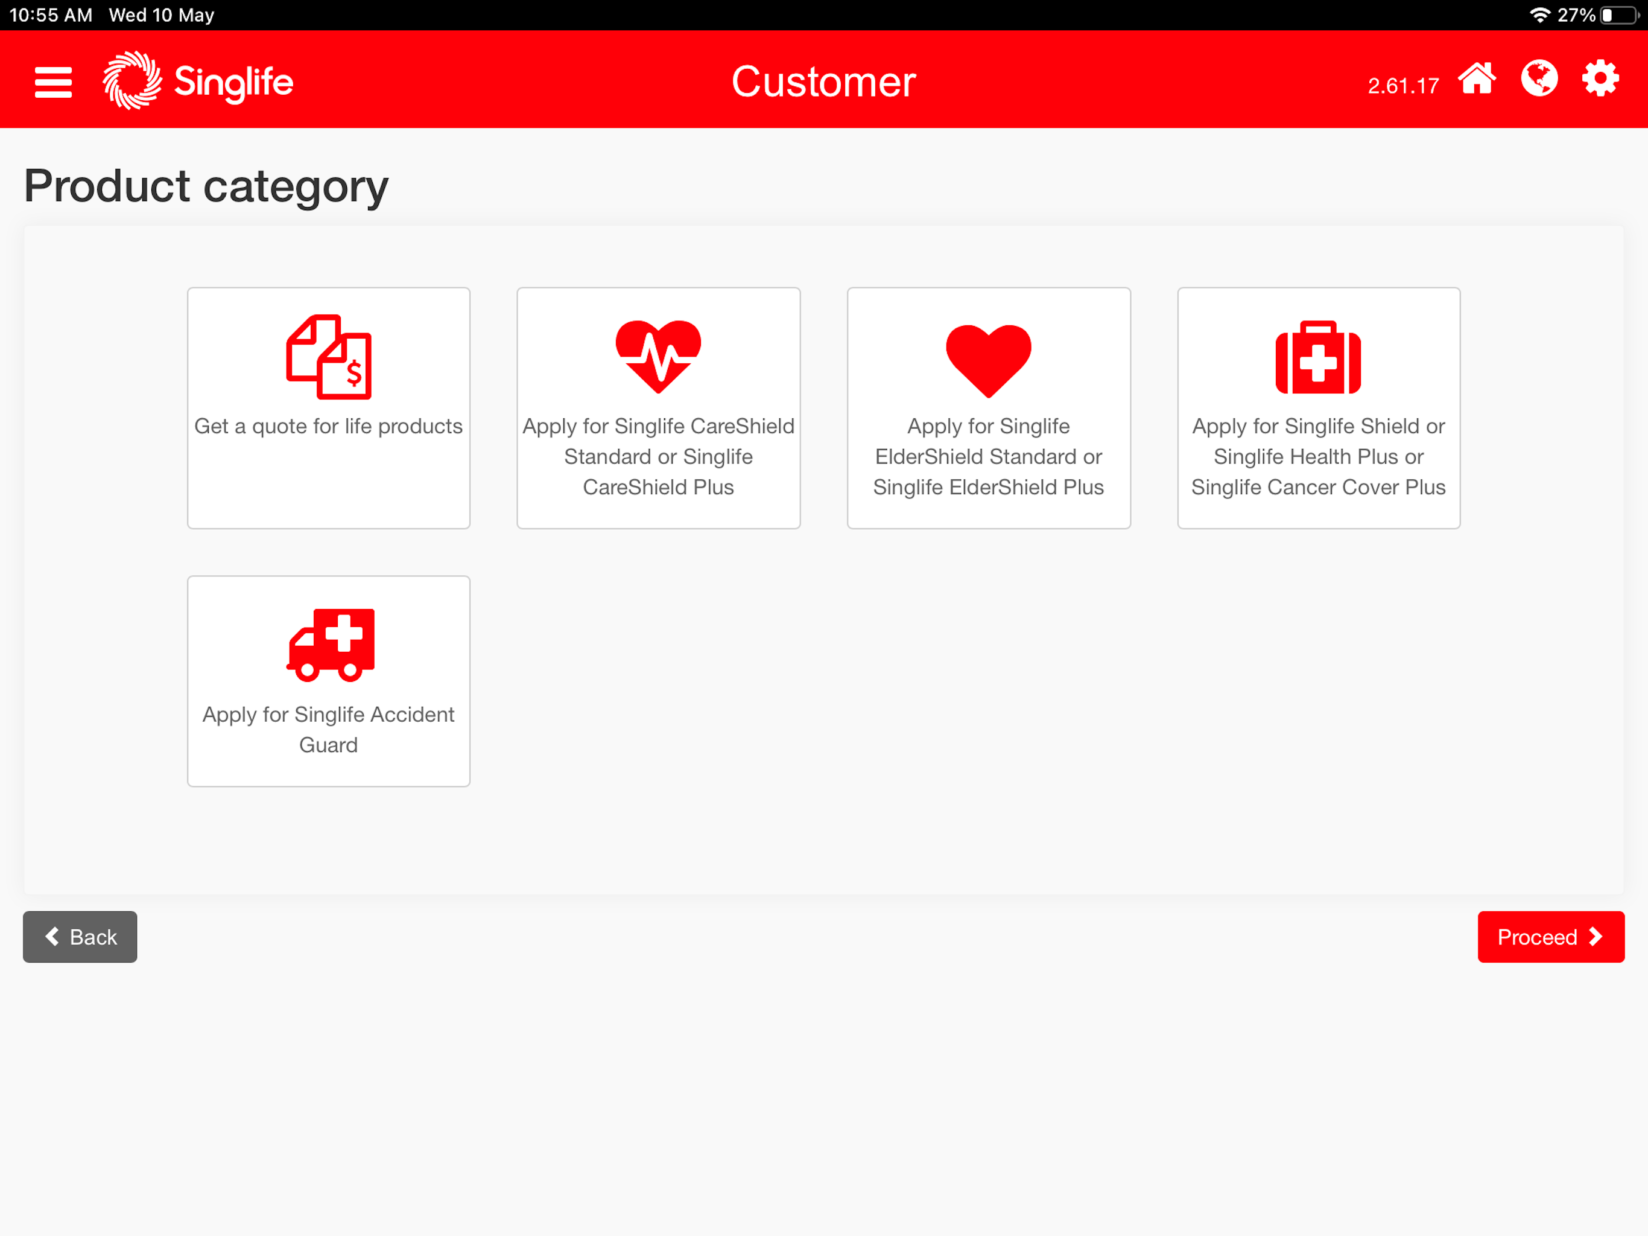Image resolution: width=1648 pixels, height=1236 pixels.
Task: Choose 'Apply for Singlife Accident Guard' label
Action: click(x=329, y=729)
